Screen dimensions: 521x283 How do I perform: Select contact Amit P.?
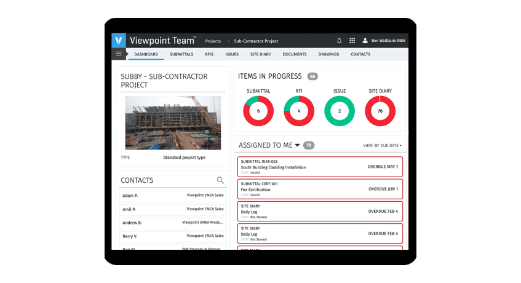click(173, 209)
